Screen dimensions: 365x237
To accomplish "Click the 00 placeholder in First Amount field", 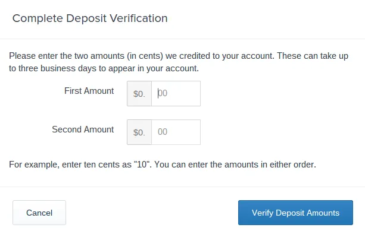I will coord(163,93).
